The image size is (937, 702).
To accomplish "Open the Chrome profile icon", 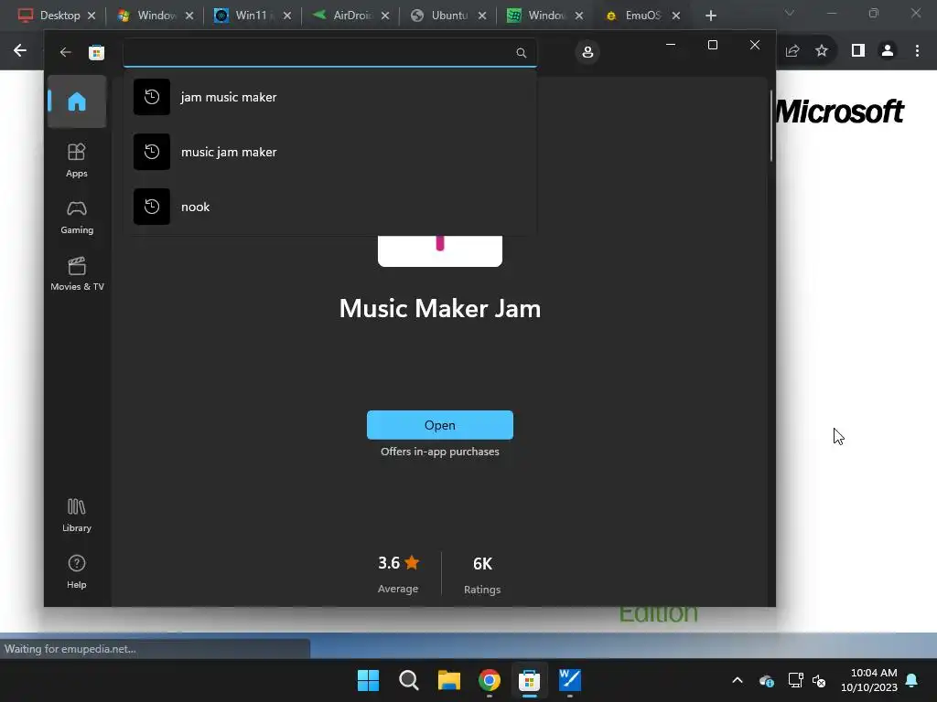I will click(888, 51).
